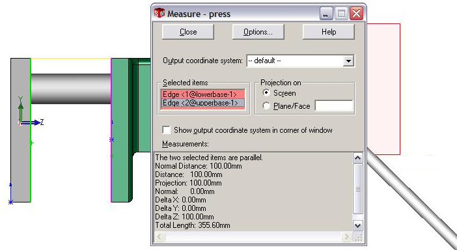Click the Help button
This screenshot has width=457, height=250.
coord(329,32)
